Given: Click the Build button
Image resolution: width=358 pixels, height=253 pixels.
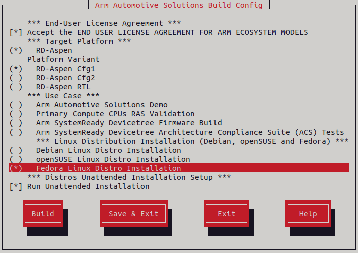Looking at the screenshot, I should pos(43,214).
